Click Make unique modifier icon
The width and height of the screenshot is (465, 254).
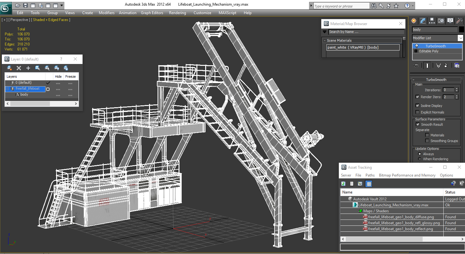coord(438,65)
